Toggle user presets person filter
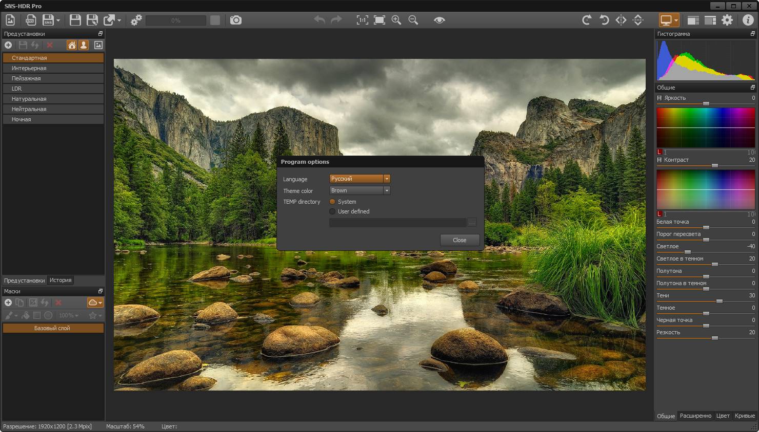 tap(84, 45)
